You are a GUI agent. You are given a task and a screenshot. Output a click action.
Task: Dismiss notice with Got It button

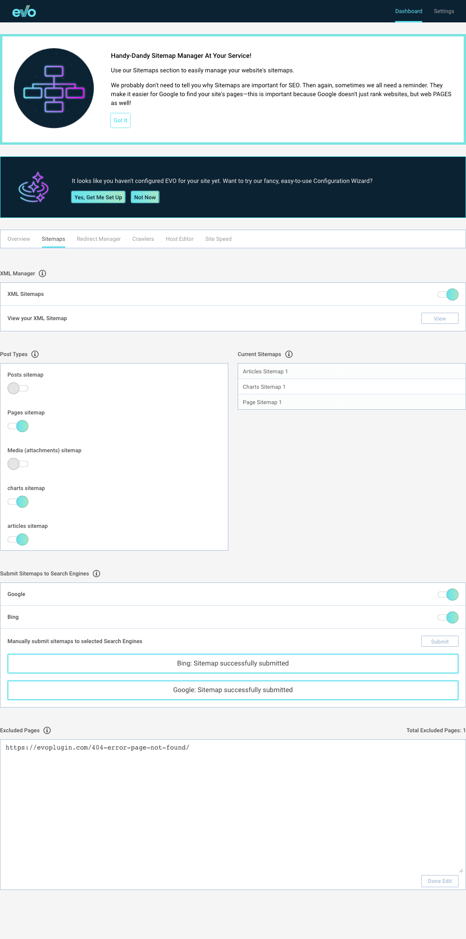pos(120,120)
